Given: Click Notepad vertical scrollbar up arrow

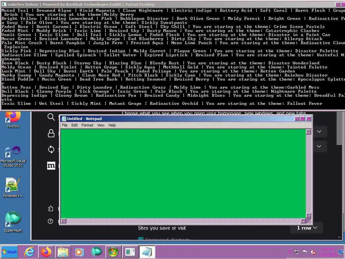Looking at the screenshot, I should pyautogui.click(x=309, y=132).
